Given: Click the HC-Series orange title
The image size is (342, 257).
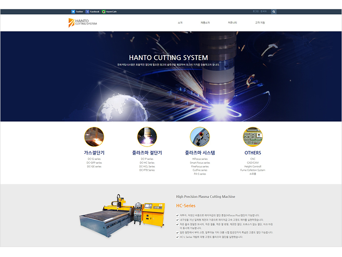Looking at the screenshot, I should pos(185,206).
